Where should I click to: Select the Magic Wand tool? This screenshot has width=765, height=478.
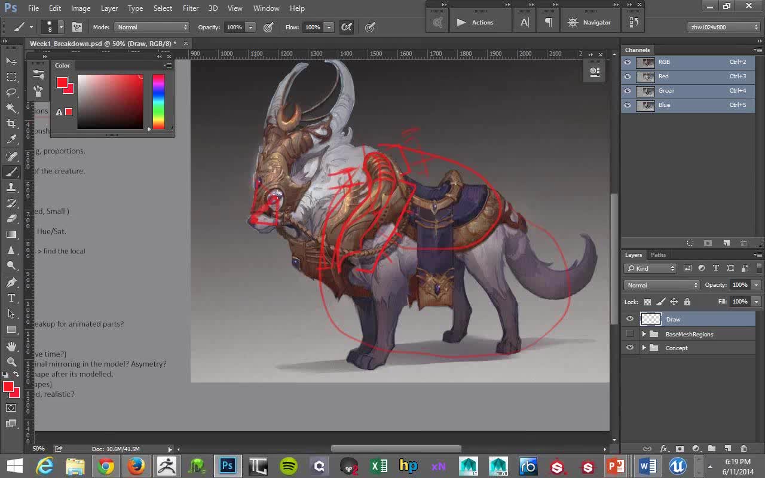(x=11, y=108)
